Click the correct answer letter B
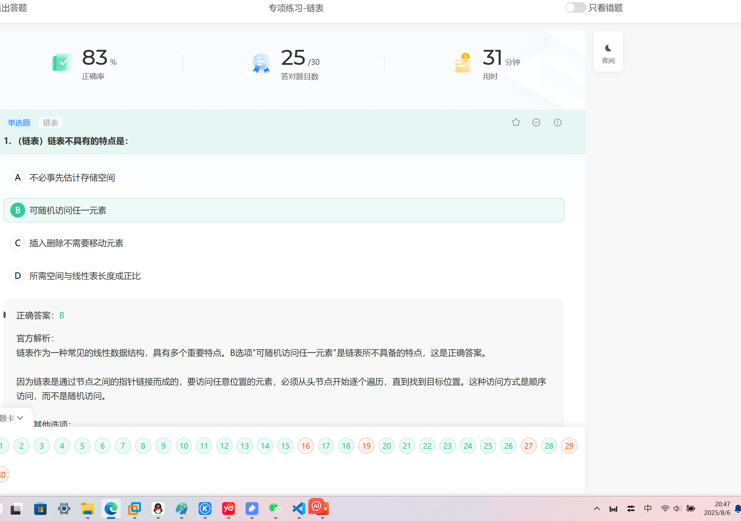The width and height of the screenshot is (741, 521). pyautogui.click(x=62, y=315)
